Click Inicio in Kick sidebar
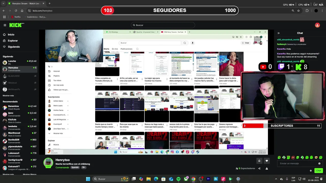This screenshot has height=183, width=326. point(11,35)
